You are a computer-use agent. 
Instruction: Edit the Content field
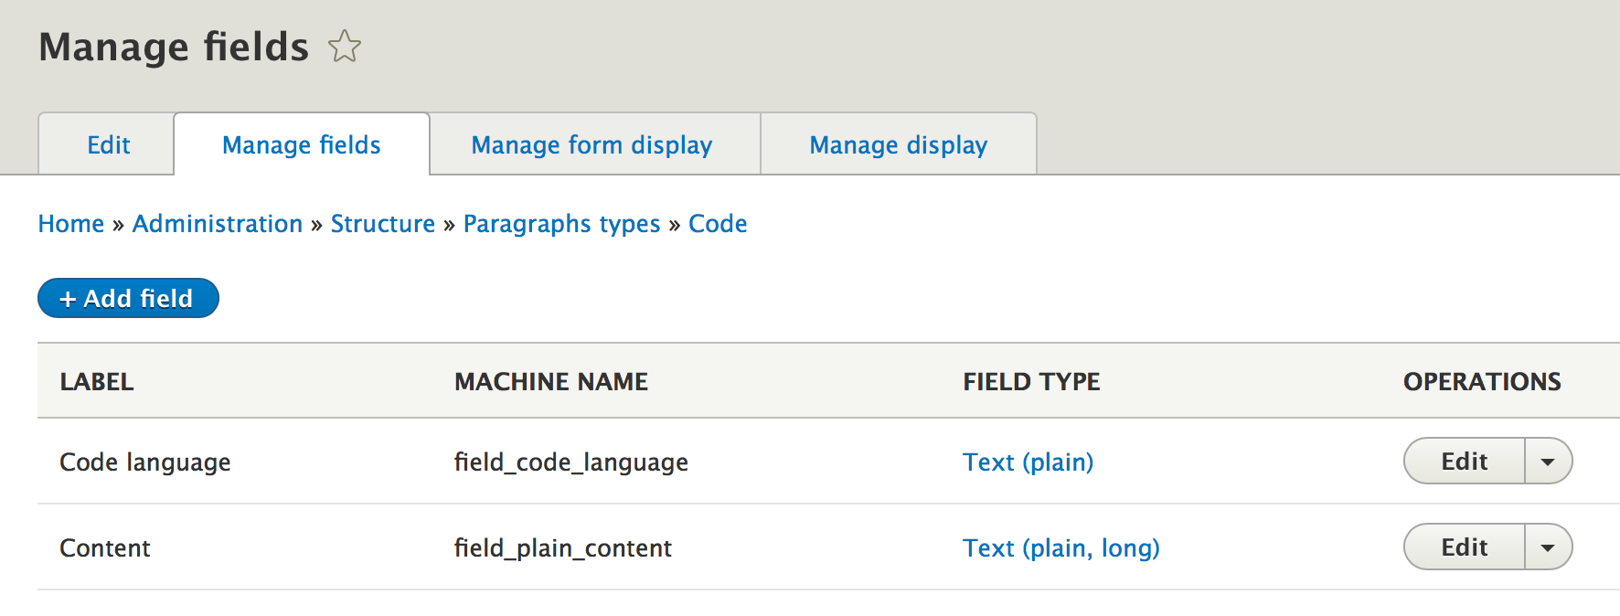coord(1465,547)
